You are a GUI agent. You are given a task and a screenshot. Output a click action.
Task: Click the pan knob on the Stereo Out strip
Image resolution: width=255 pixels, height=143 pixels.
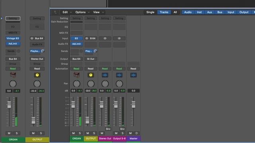pyautogui.click(x=105, y=84)
